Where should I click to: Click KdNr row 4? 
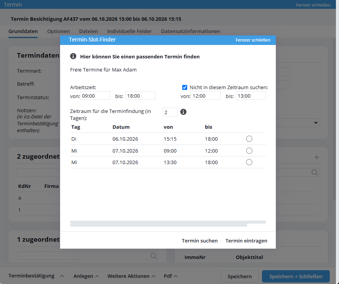[20, 198]
